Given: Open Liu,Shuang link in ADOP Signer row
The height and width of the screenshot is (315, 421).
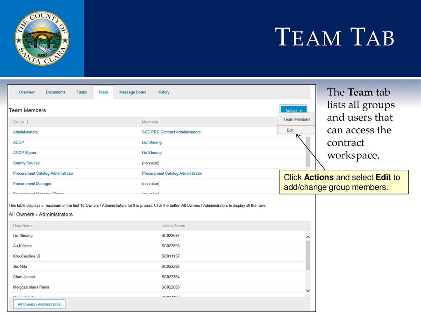Looking at the screenshot, I should point(152,153).
